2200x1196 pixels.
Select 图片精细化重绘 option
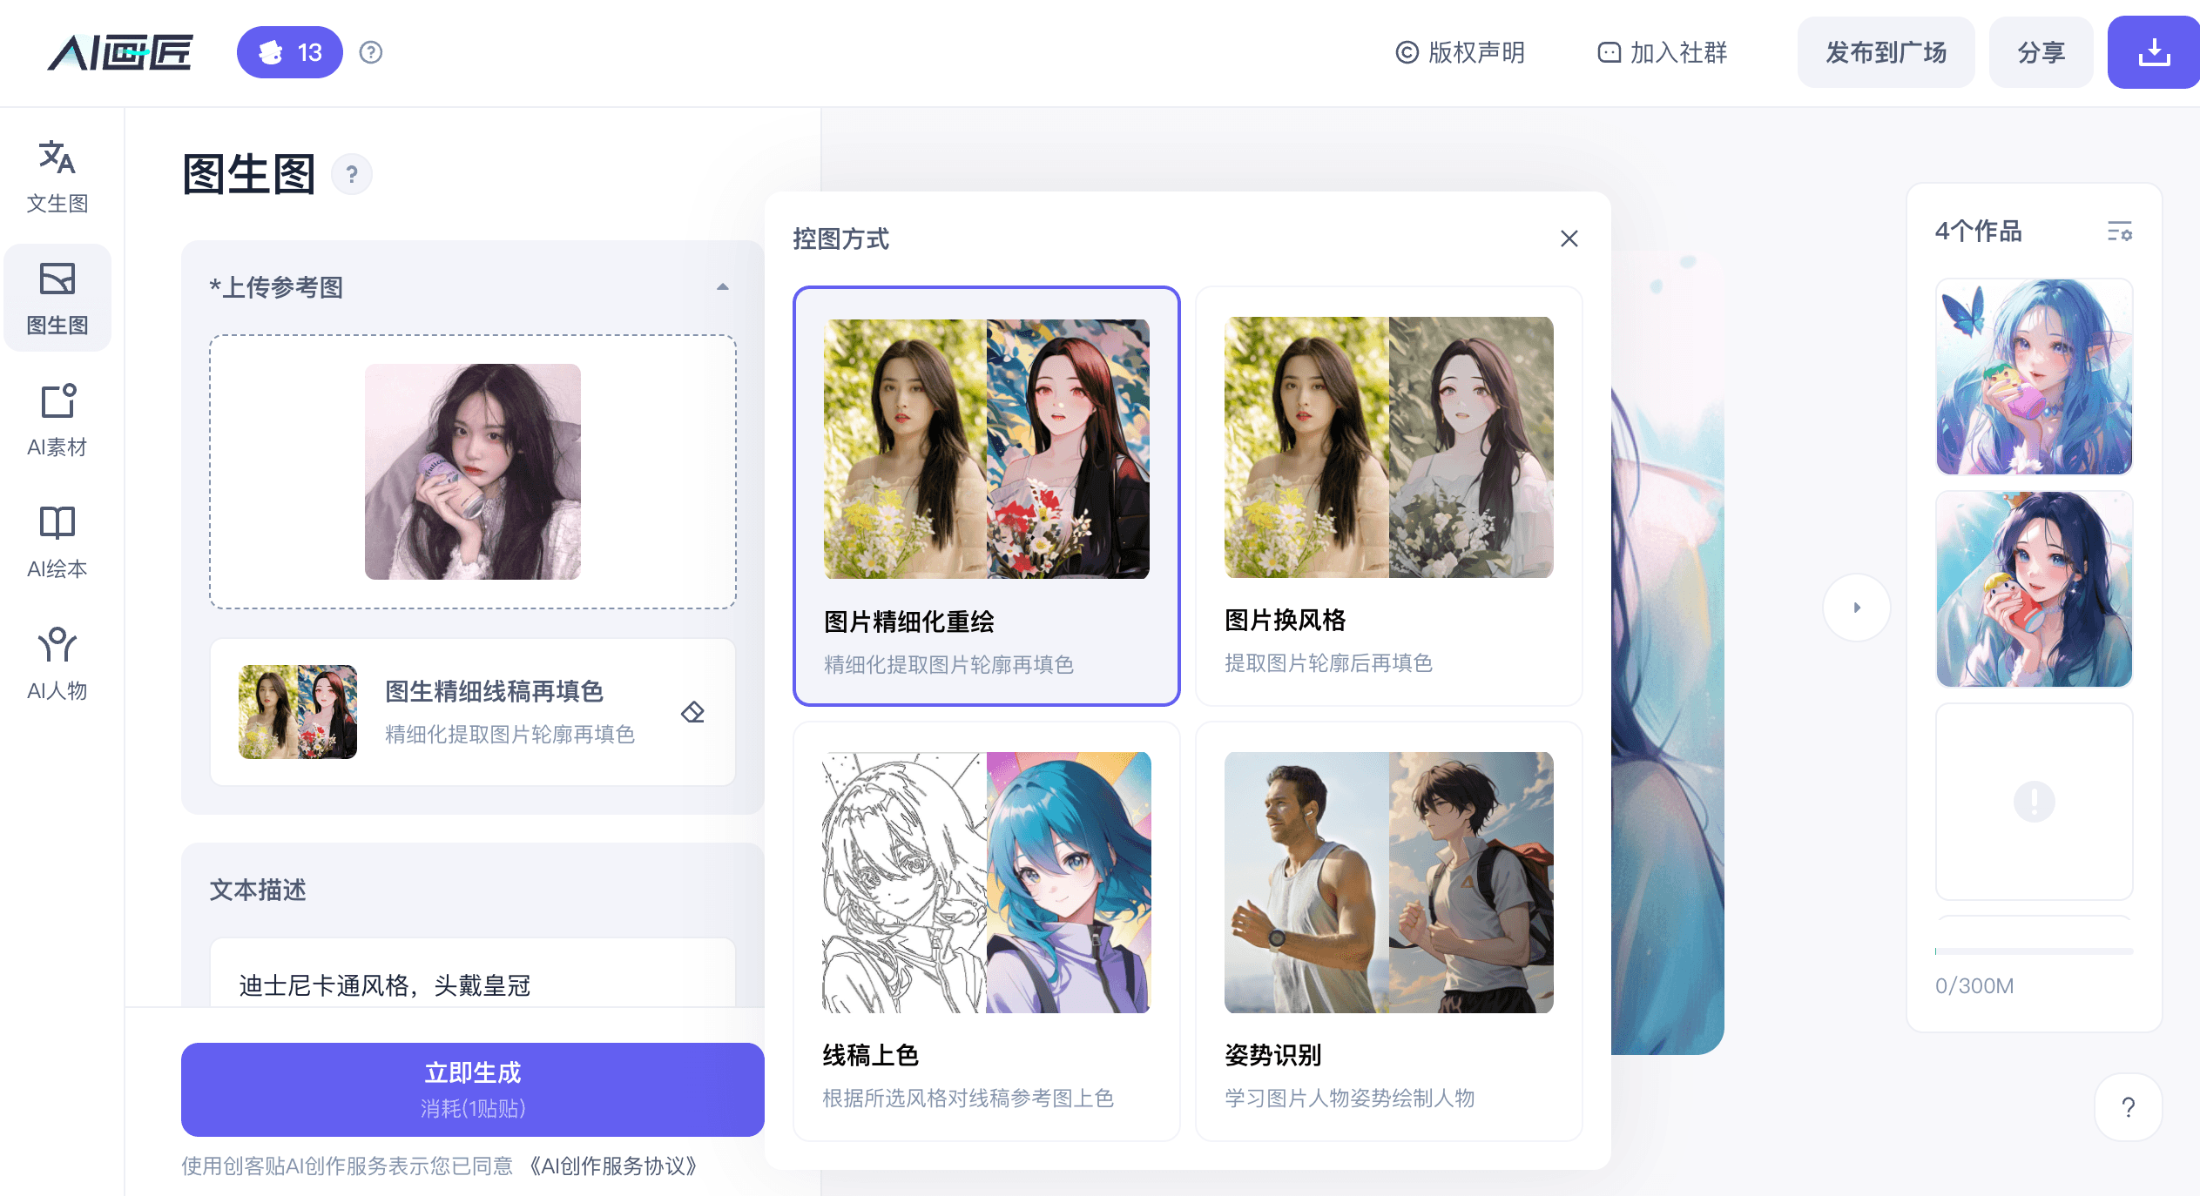(x=987, y=495)
